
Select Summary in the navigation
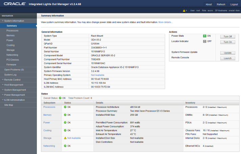click(x=12, y=26)
